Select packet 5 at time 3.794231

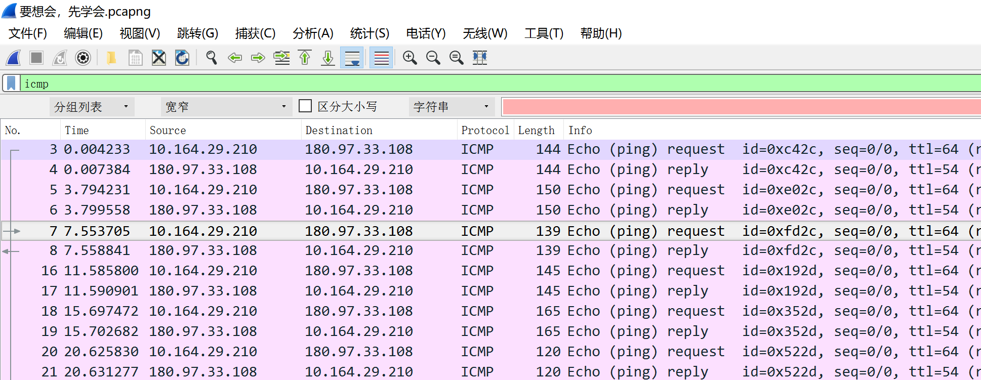(490, 190)
